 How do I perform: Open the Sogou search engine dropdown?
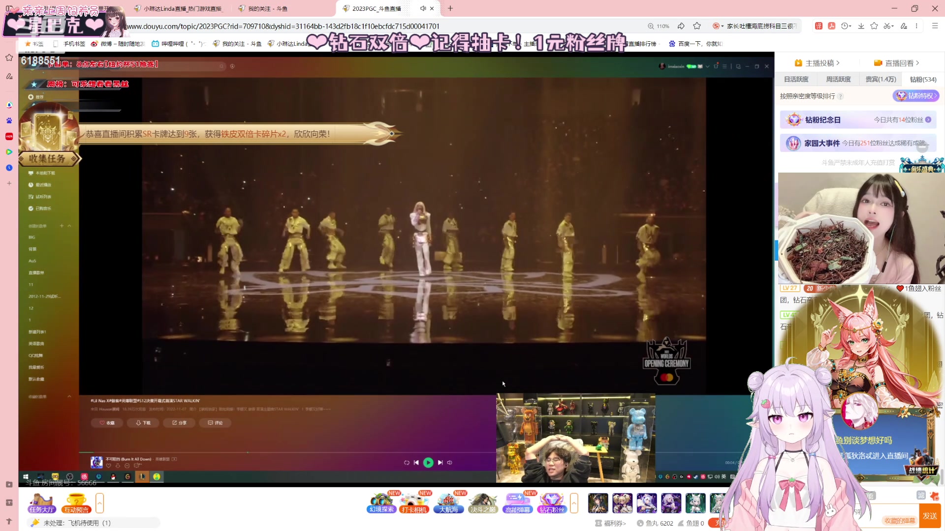(x=718, y=26)
